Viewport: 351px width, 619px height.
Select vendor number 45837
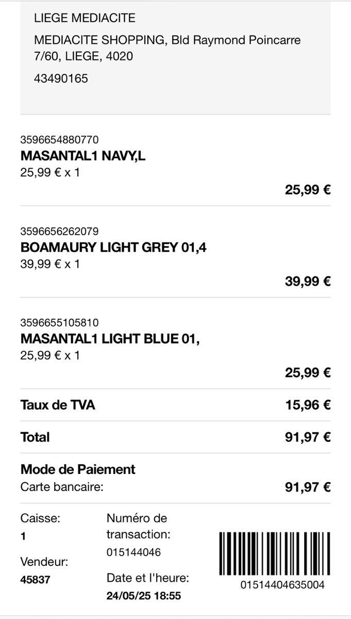pos(35,579)
